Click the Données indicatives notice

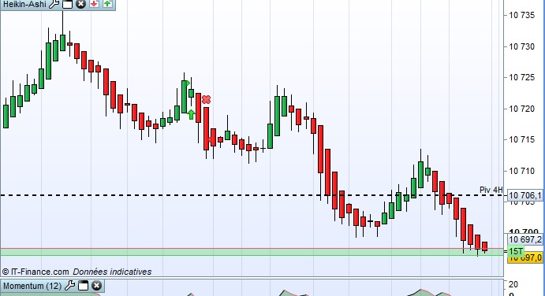coord(112,272)
